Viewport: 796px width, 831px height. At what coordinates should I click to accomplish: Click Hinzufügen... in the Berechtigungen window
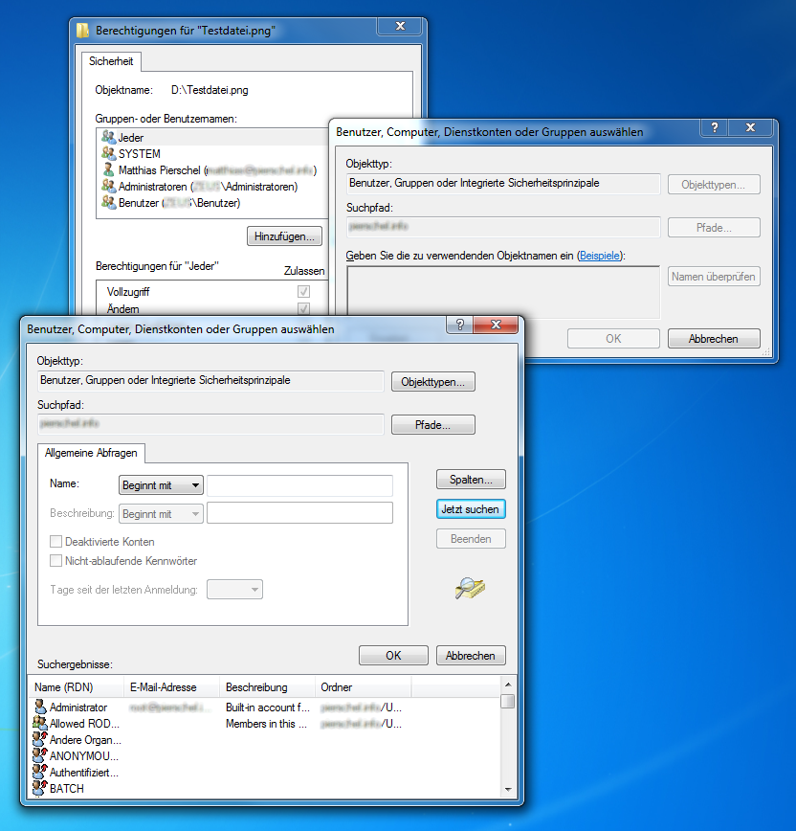tap(284, 236)
